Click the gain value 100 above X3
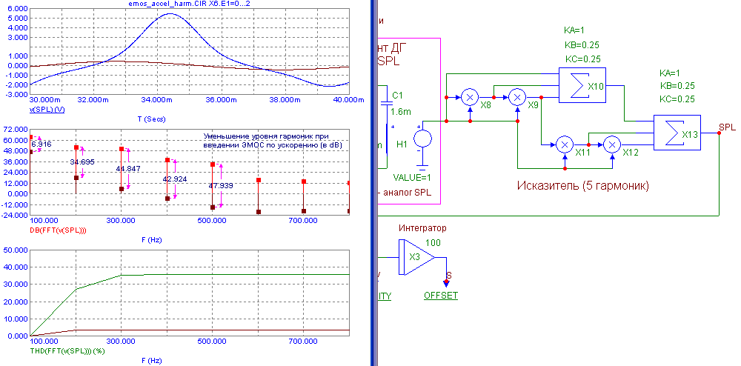The width and height of the screenshot is (741, 366). pos(433,243)
